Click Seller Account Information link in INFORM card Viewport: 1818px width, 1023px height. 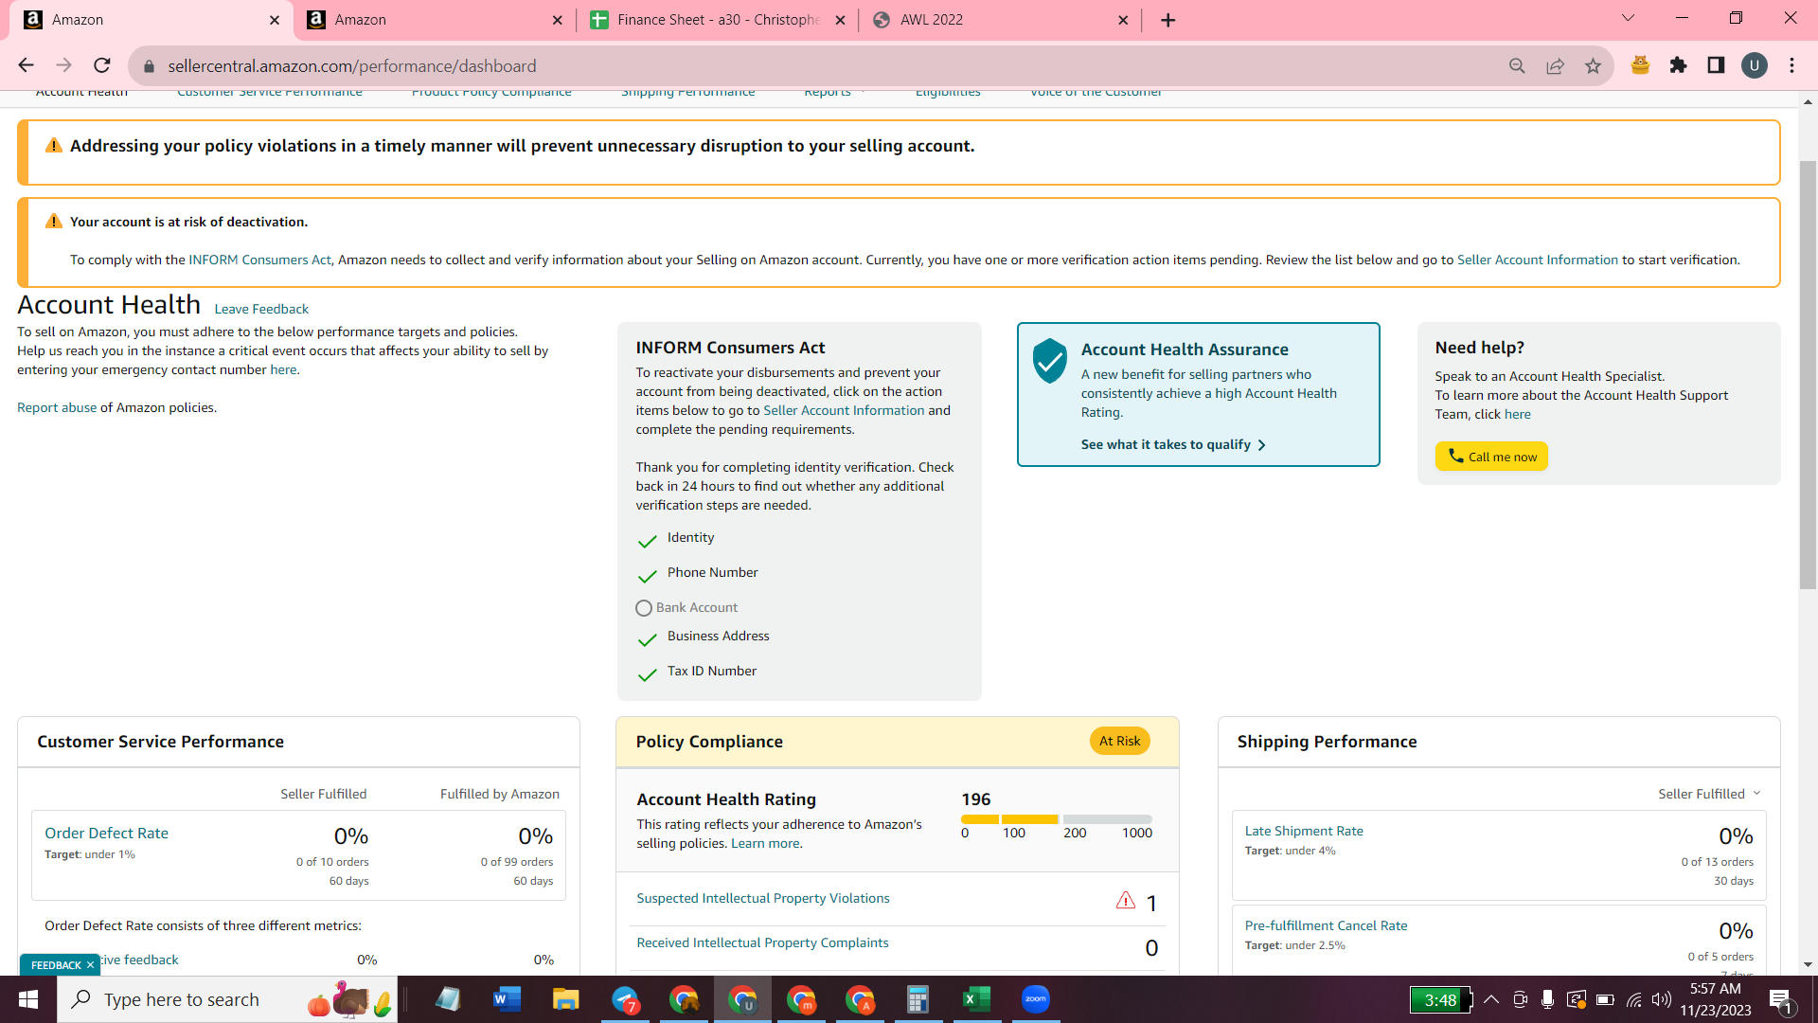[844, 410]
